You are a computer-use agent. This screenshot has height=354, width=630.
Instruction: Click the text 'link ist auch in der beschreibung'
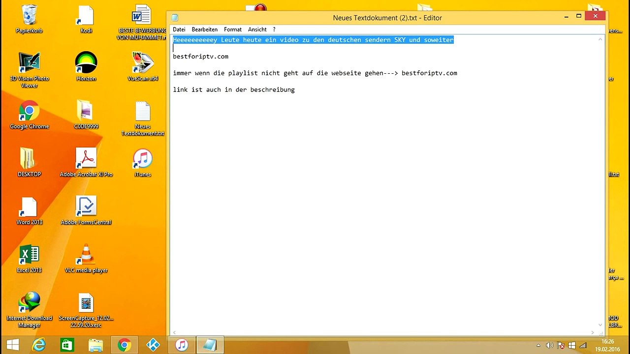tap(234, 90)
